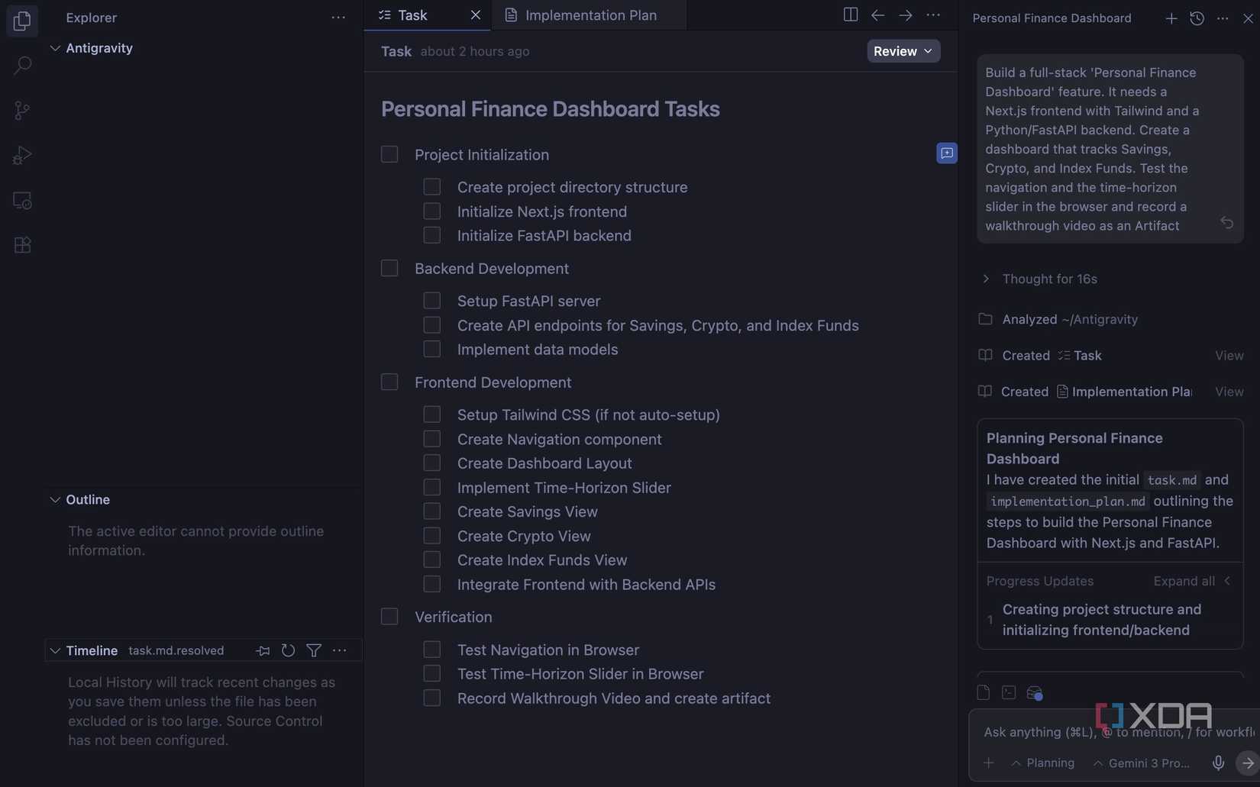
Task: Pin the Timeline view
Action: pyautogui.click(x=262, y=650)
